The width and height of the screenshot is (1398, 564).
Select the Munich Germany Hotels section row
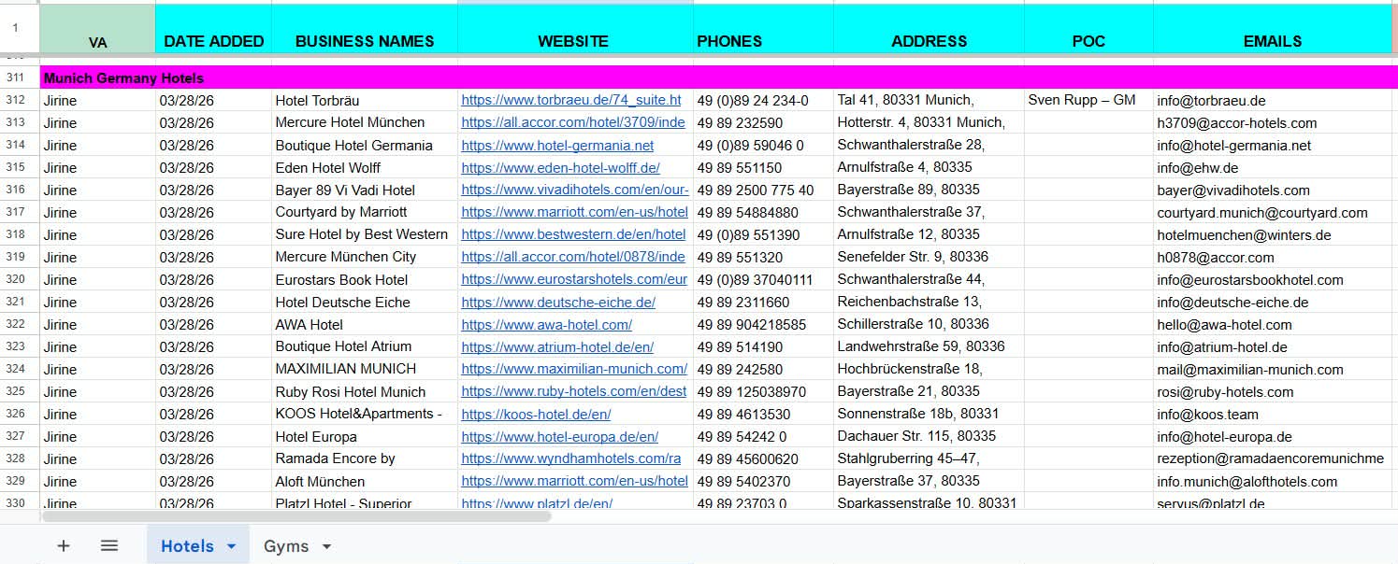(718, 78)
